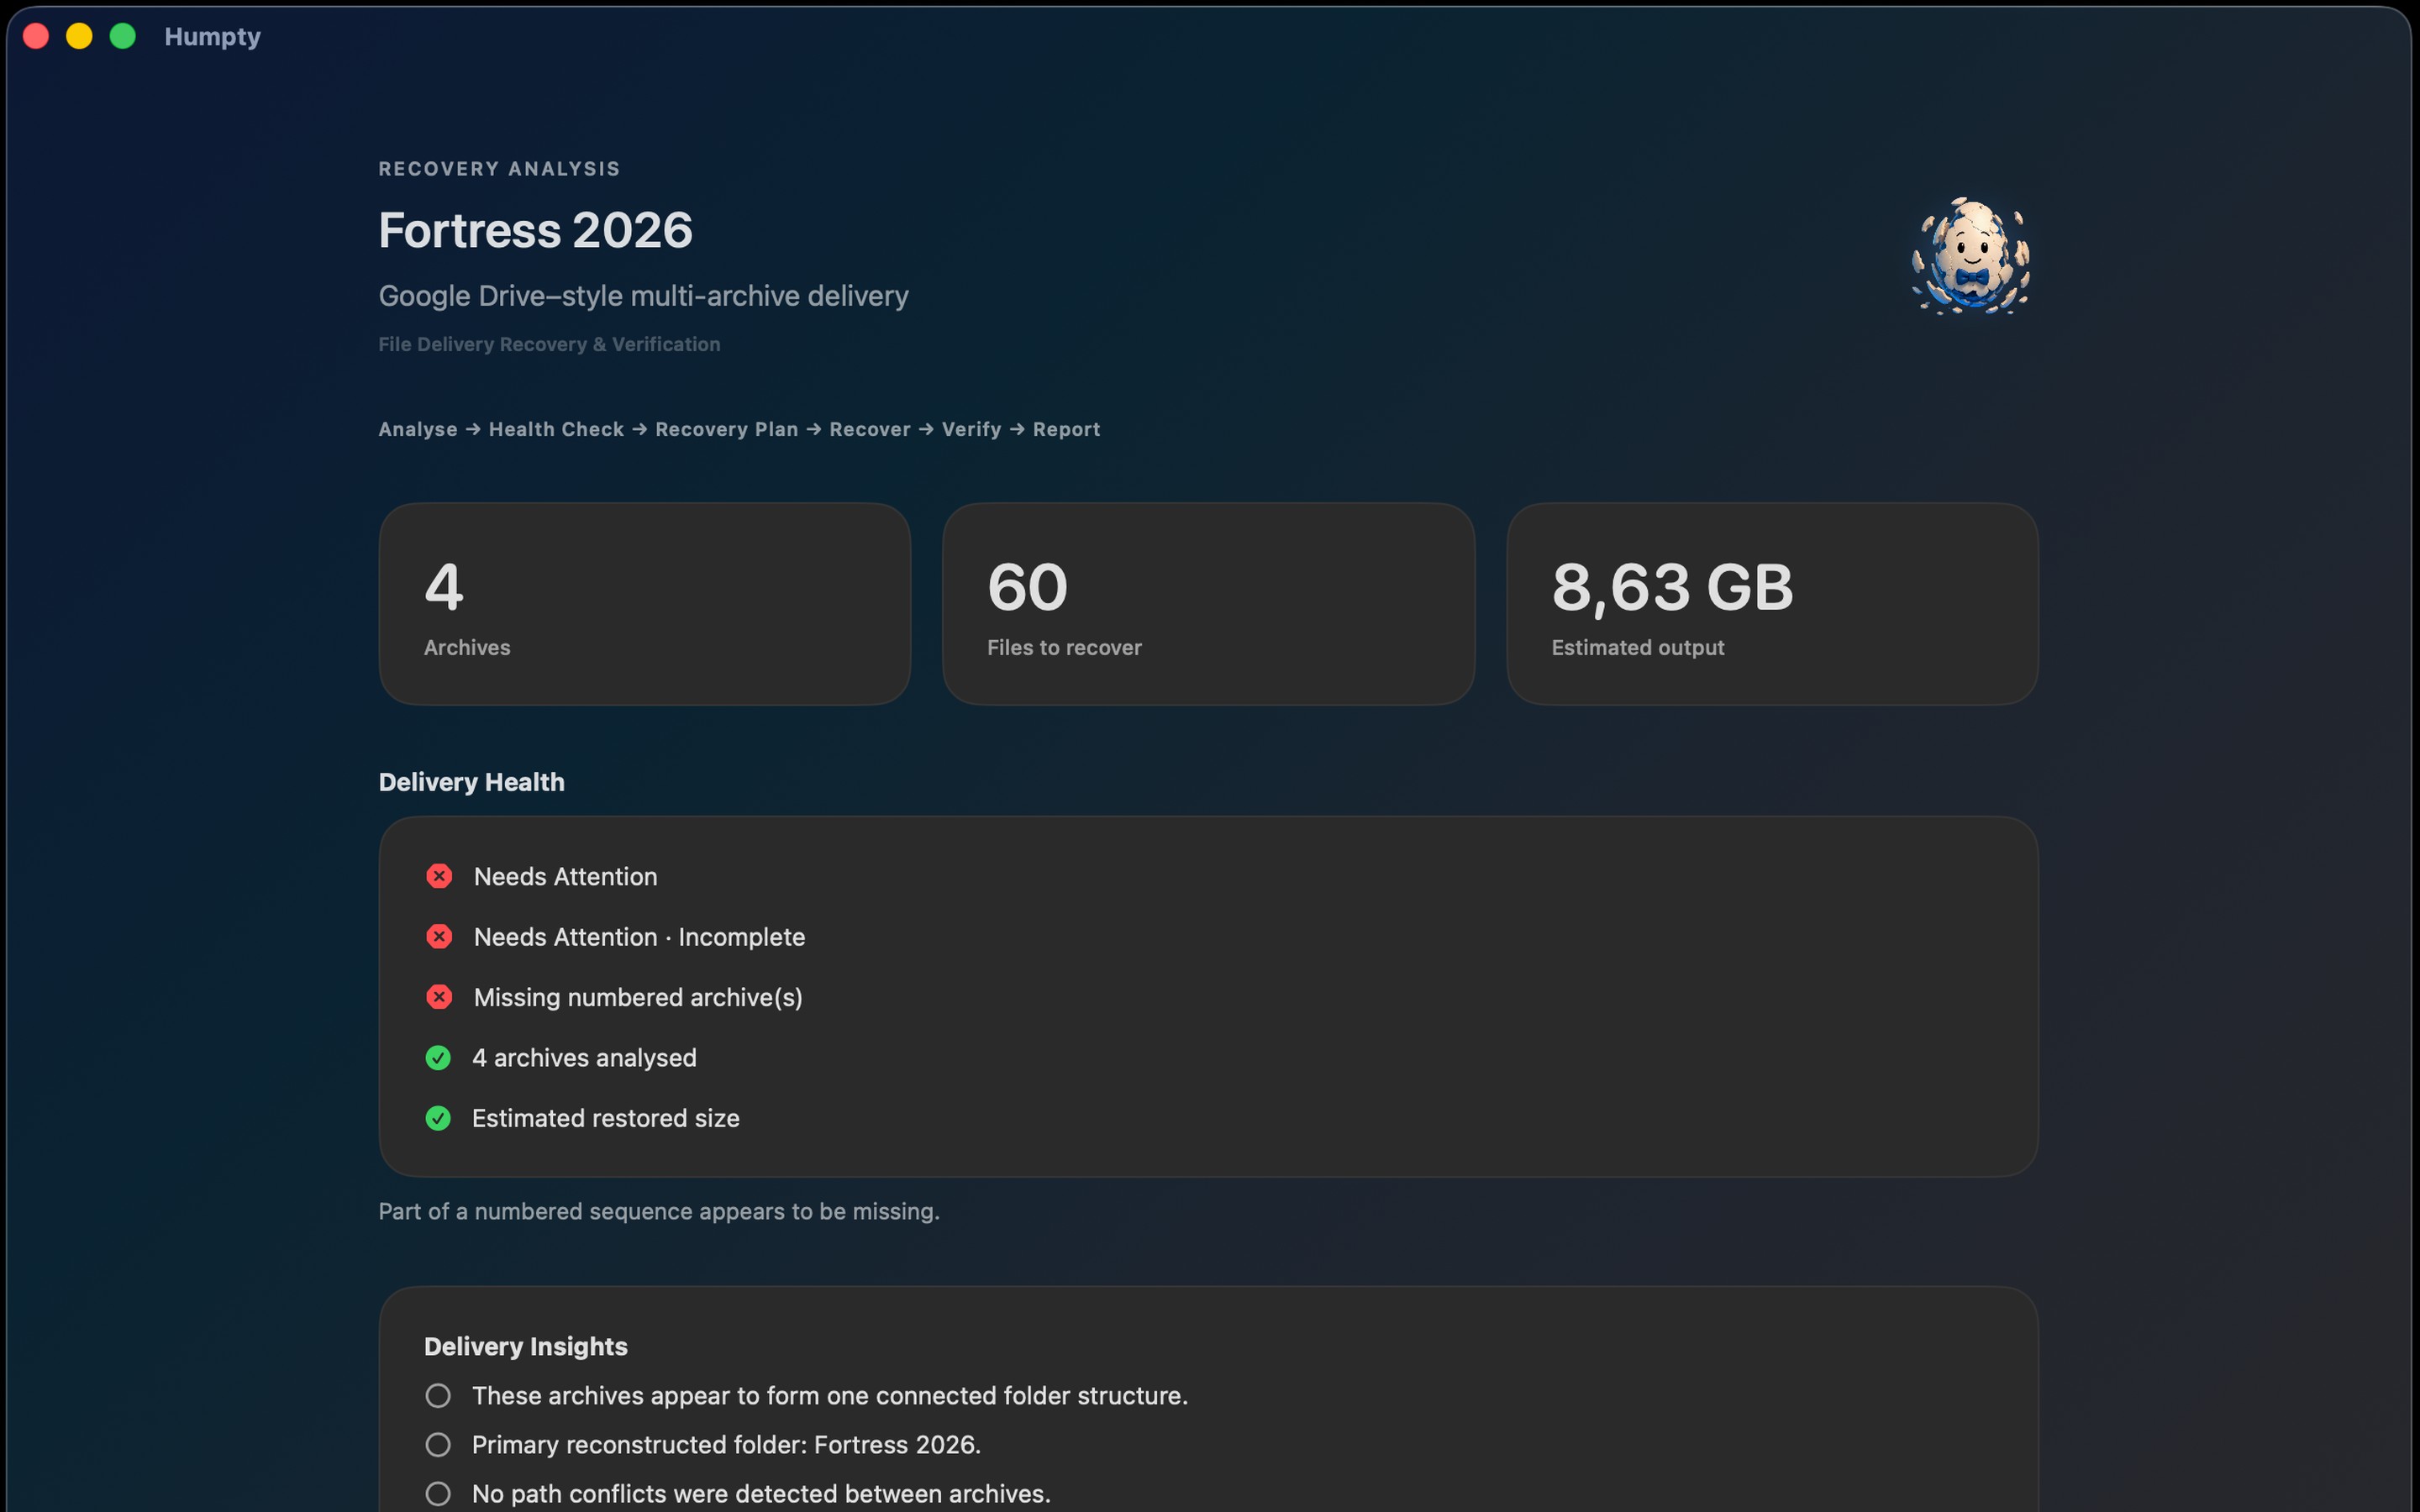Go to the Health Check step
The height and width of the screenshot is (1512, 2420).
click(556, 429)
